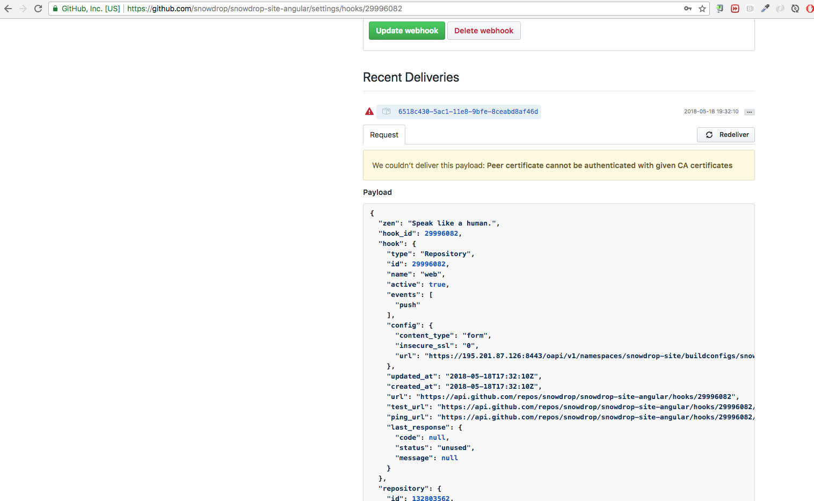Click the "hook_id": 29996082 value
814x501 pixels.
click(441, 234)
